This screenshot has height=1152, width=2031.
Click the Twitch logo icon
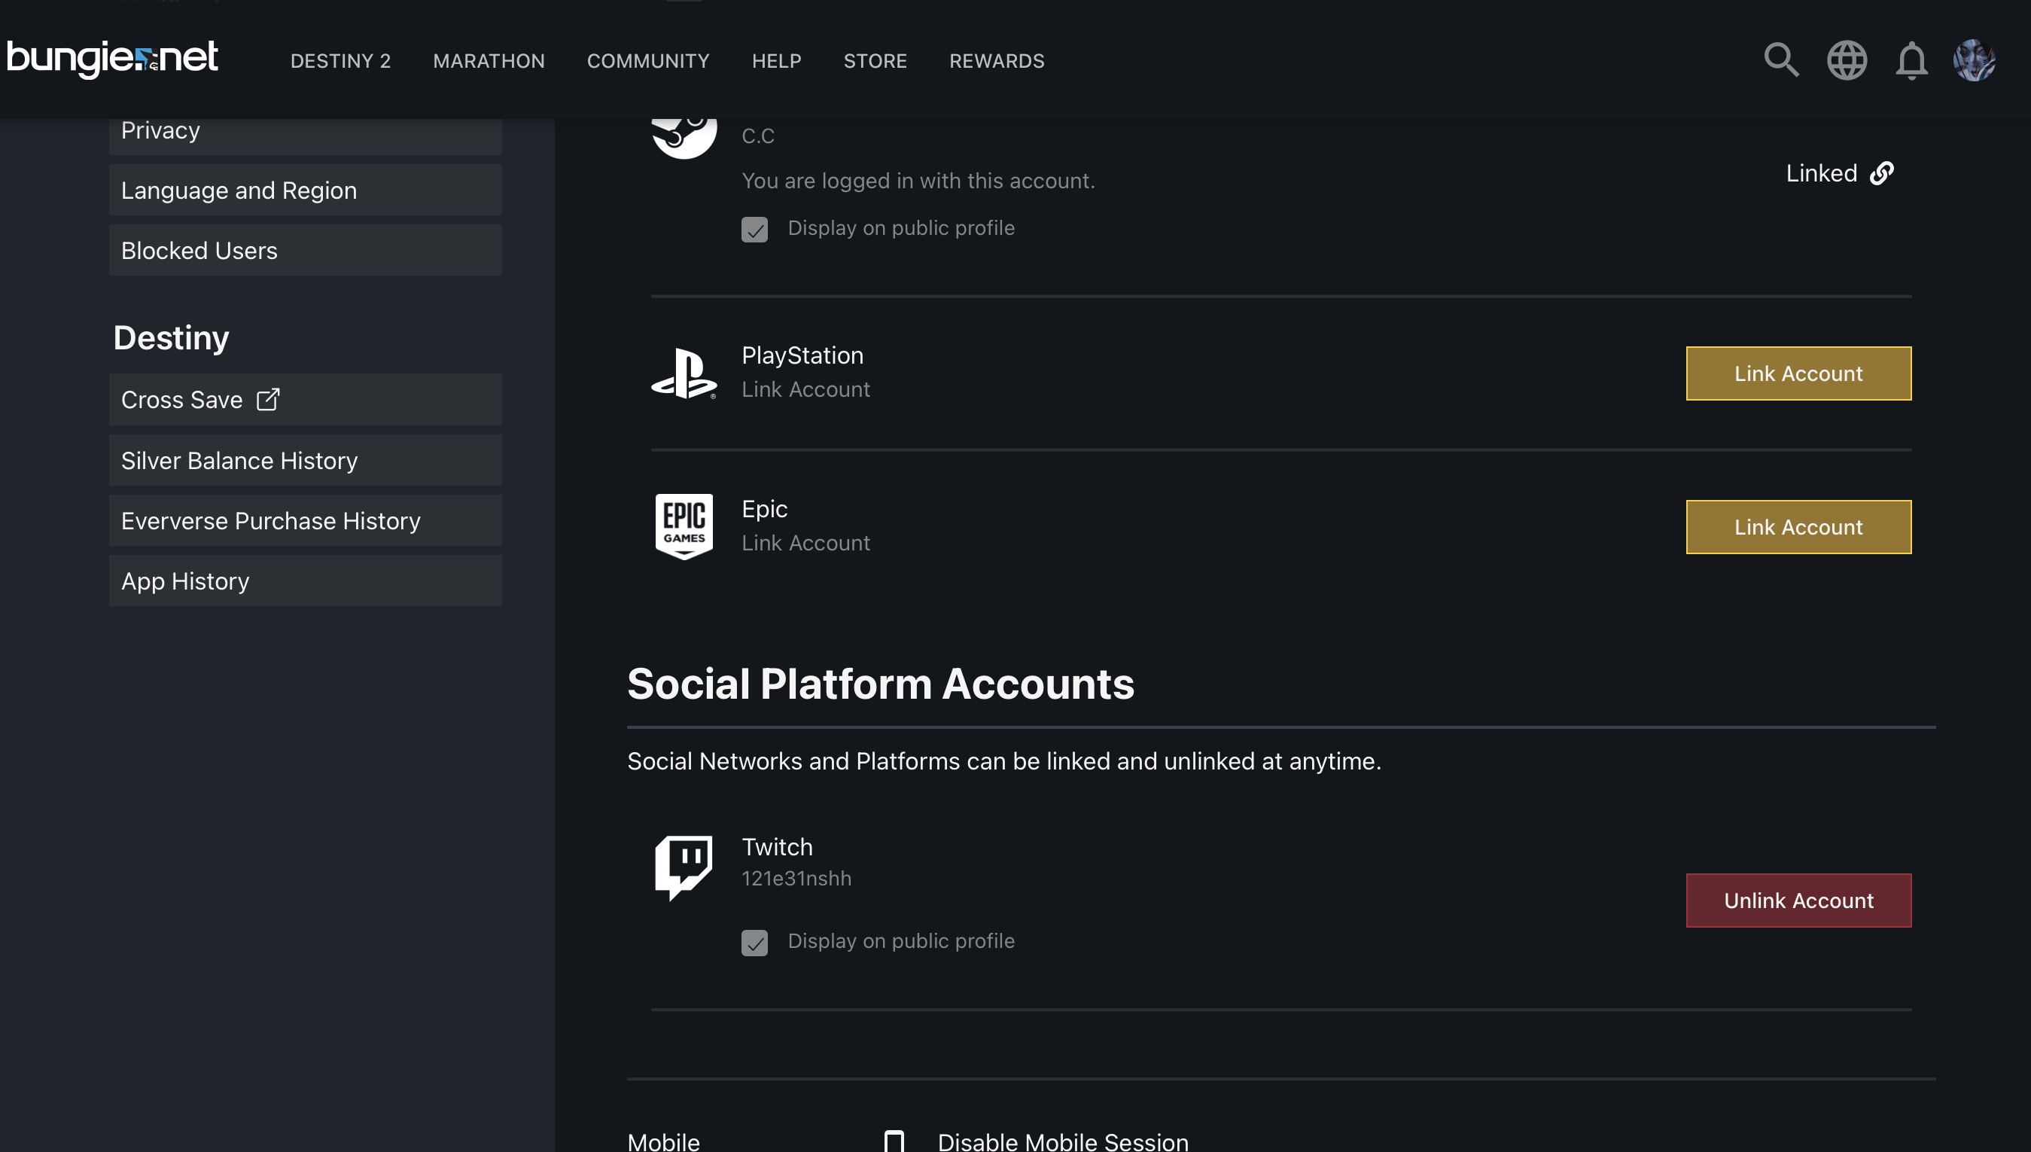[x=684, y=867]
